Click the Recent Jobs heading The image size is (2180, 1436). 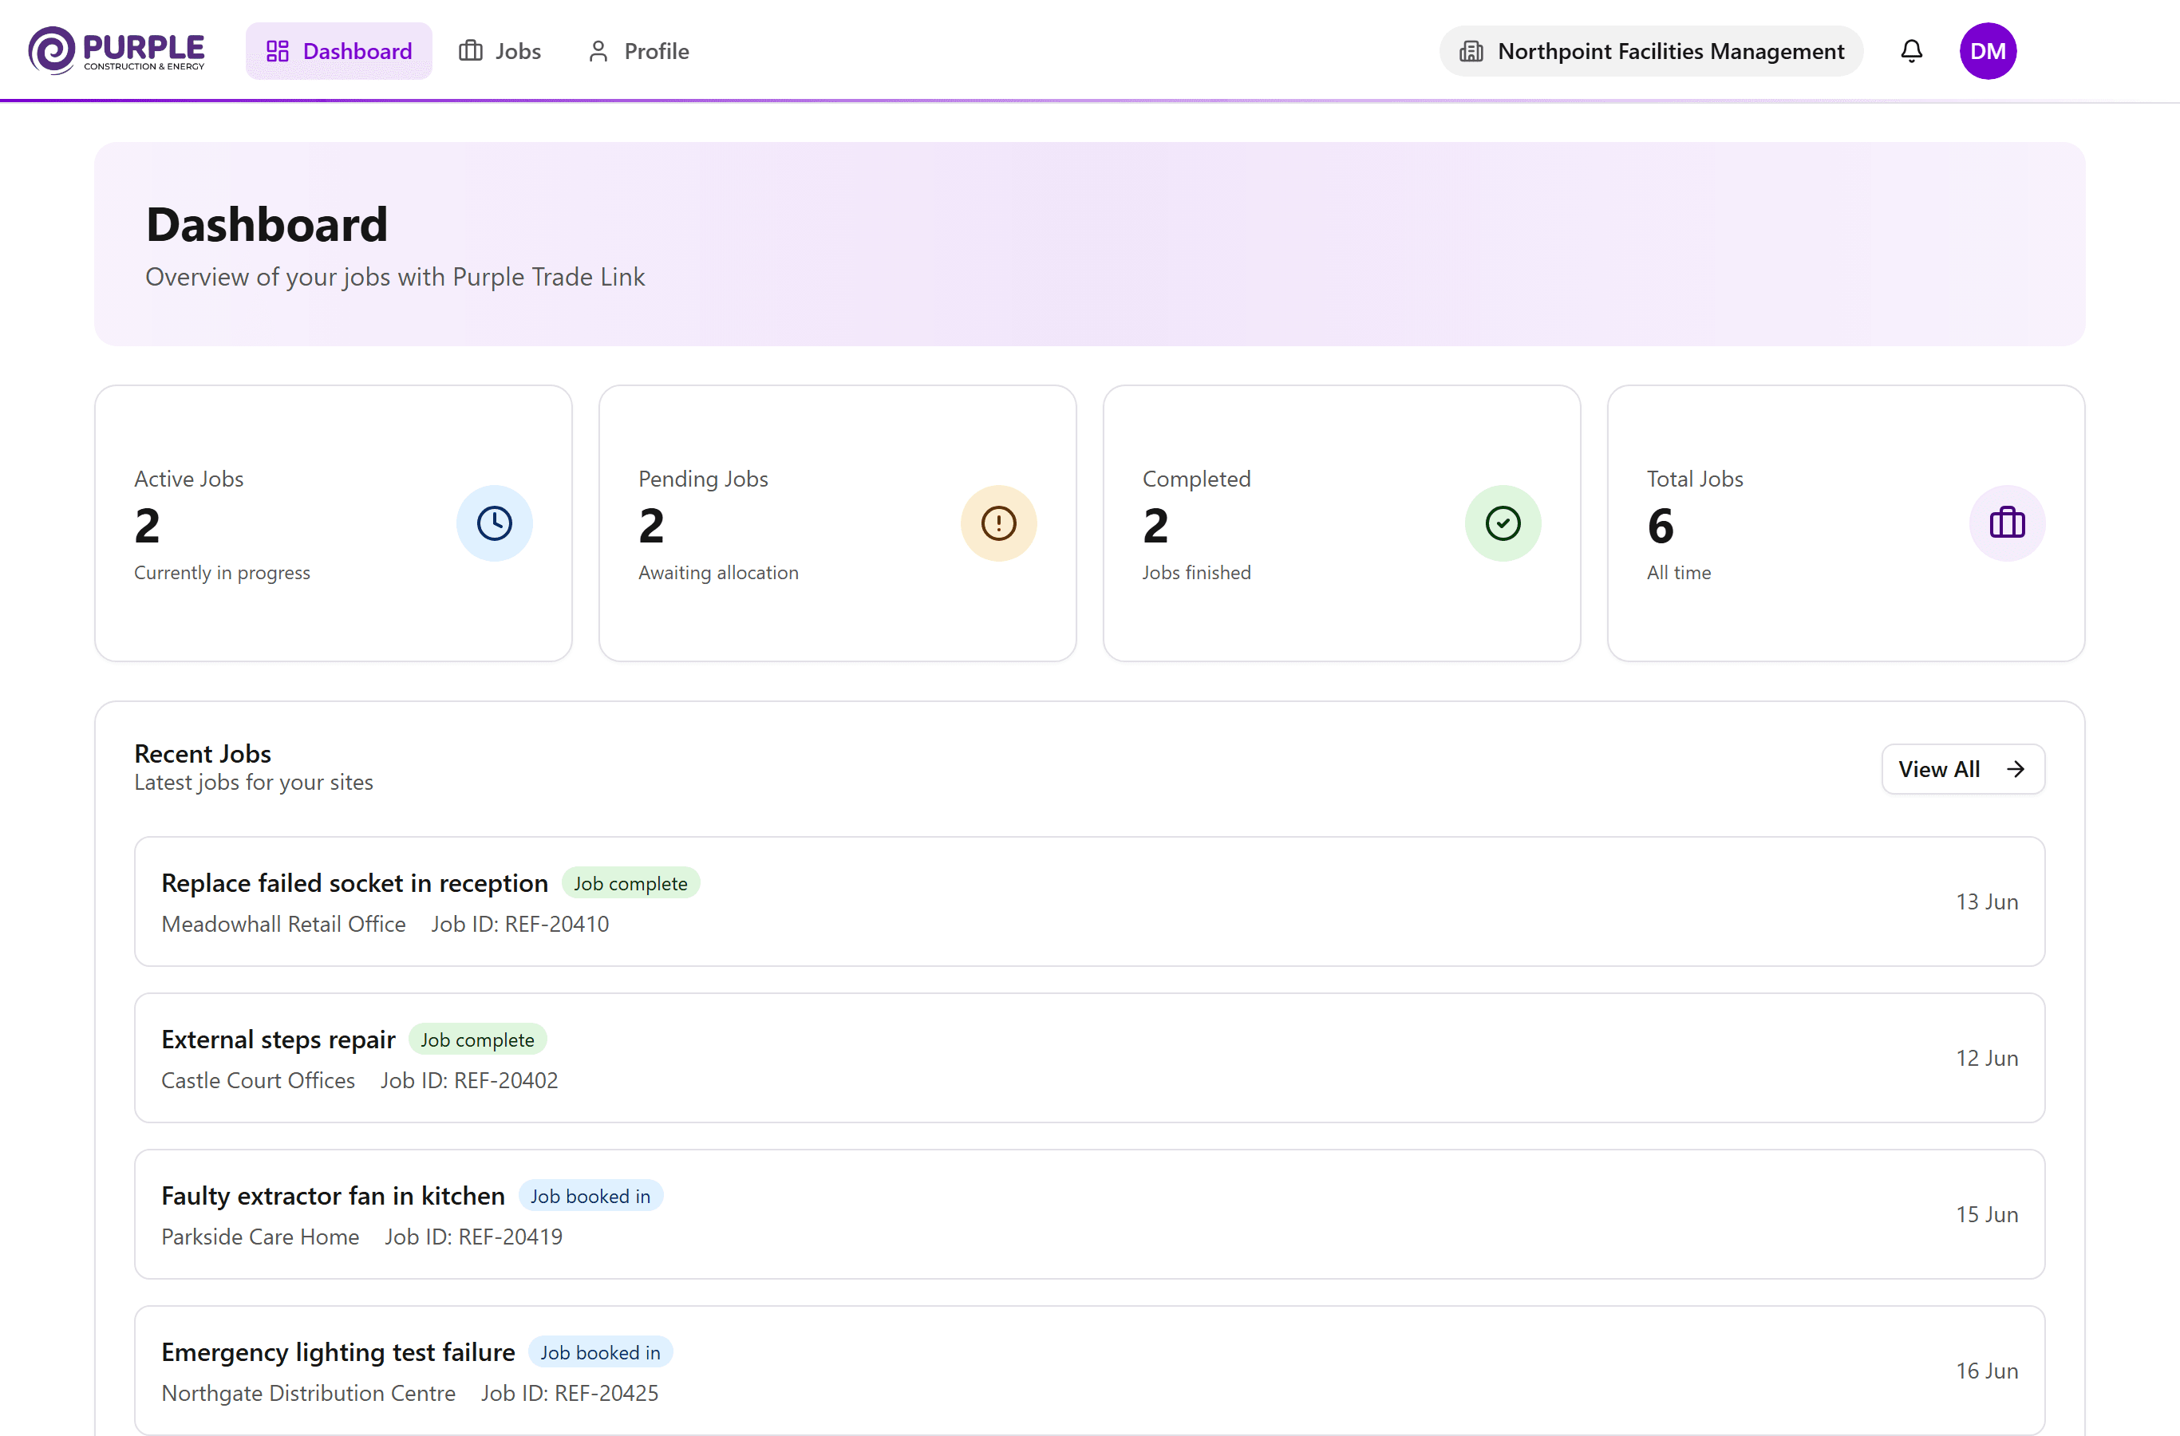click(203, 754)
